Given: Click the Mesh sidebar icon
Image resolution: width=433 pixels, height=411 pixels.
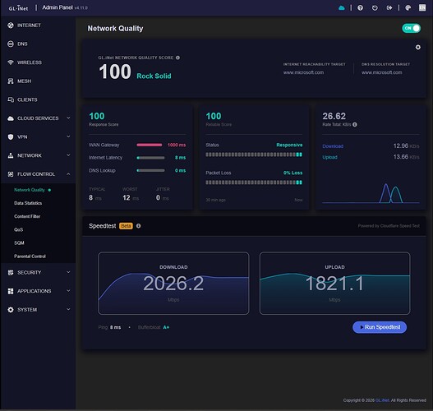Looking at the screenshot, I should tap(11, 81).
